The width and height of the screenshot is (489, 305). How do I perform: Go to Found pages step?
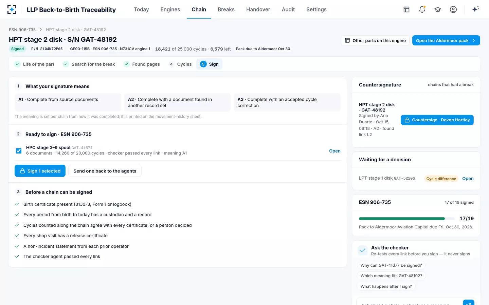pos(142,64)
